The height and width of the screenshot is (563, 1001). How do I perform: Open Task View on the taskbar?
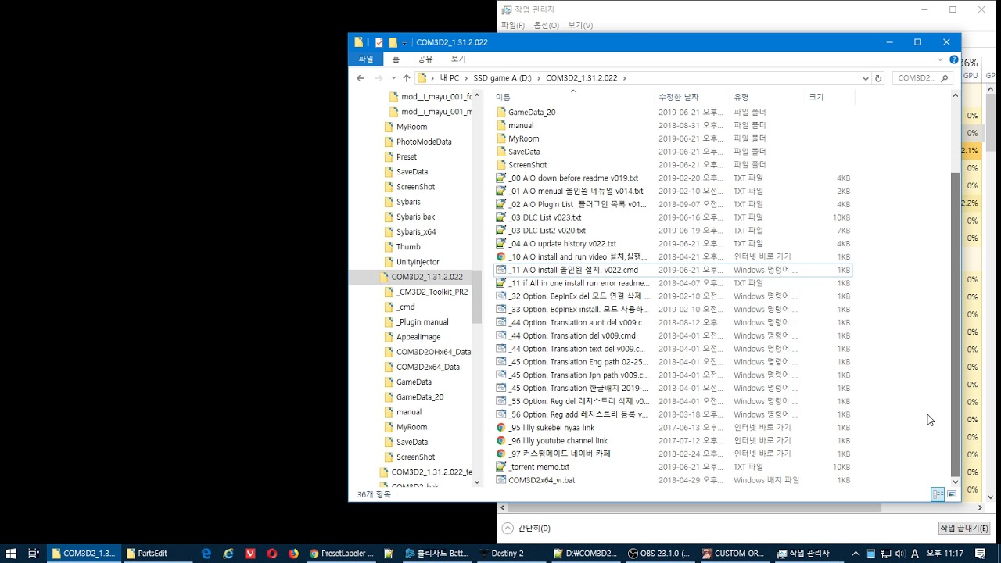[34, 554]
